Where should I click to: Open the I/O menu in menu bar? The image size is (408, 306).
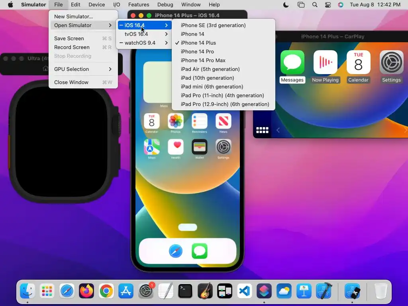click(x=117, y=5)
